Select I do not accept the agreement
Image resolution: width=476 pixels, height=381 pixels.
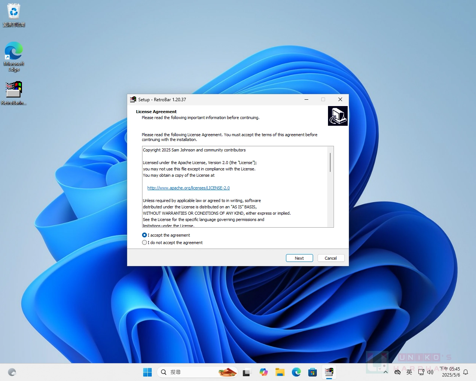[172, 243]
